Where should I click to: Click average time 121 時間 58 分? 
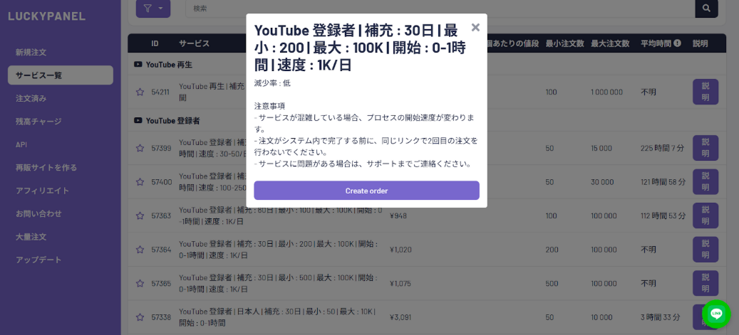tap(663, 181)
